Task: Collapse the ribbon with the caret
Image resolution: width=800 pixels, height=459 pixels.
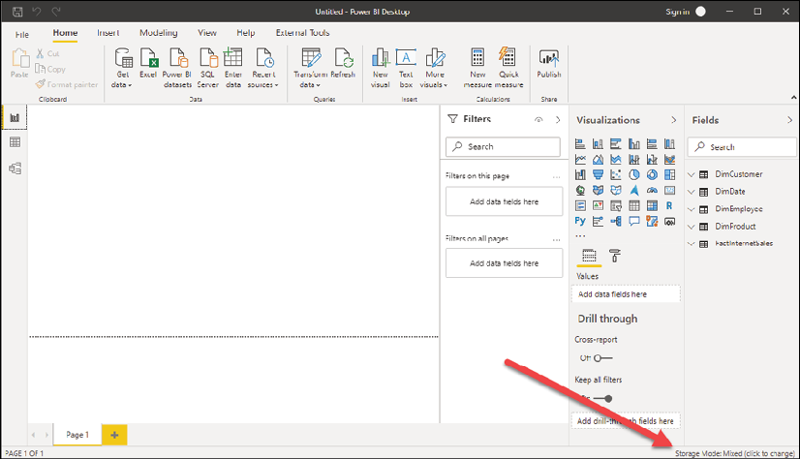Action: 793,97
